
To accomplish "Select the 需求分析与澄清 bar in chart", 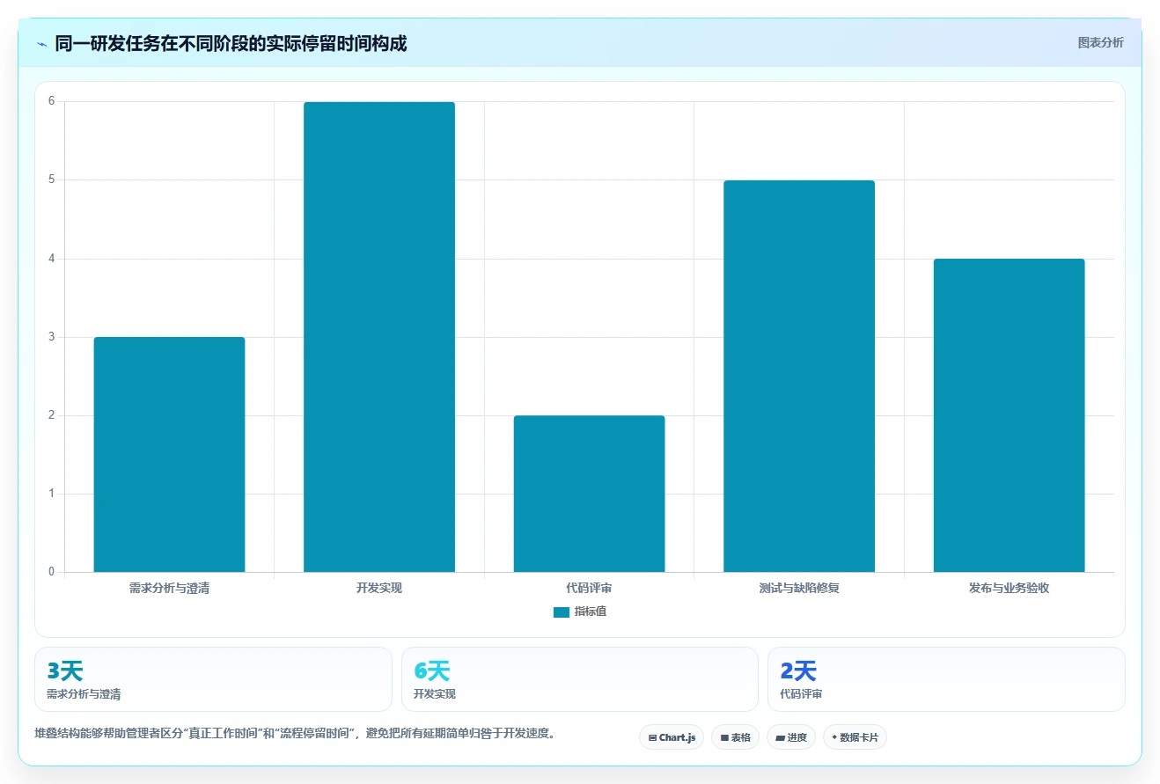I will pos(169,454).
